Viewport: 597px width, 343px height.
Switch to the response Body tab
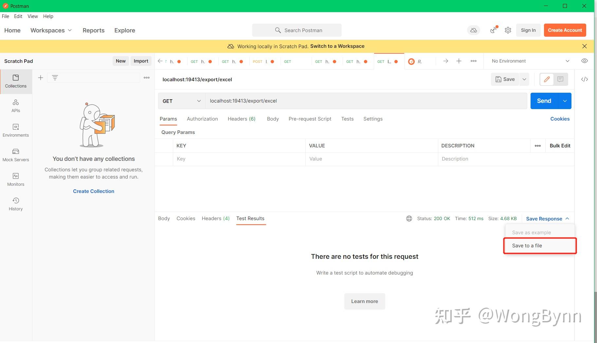(164, 219)
